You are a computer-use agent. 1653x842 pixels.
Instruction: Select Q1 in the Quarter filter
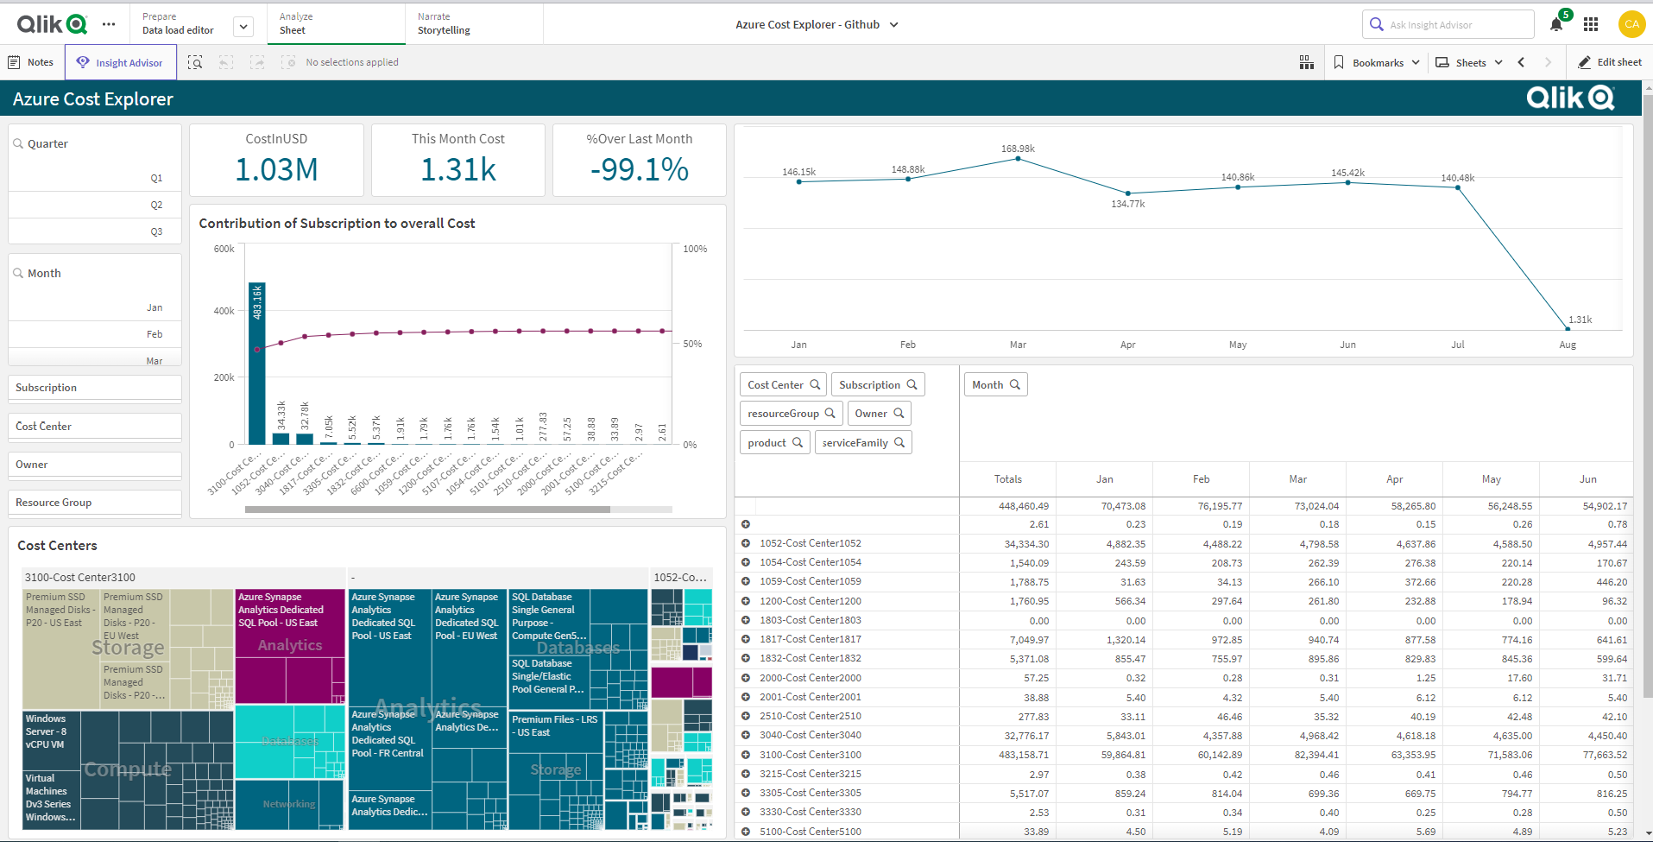pyautogui.click(x=156, y=178)
